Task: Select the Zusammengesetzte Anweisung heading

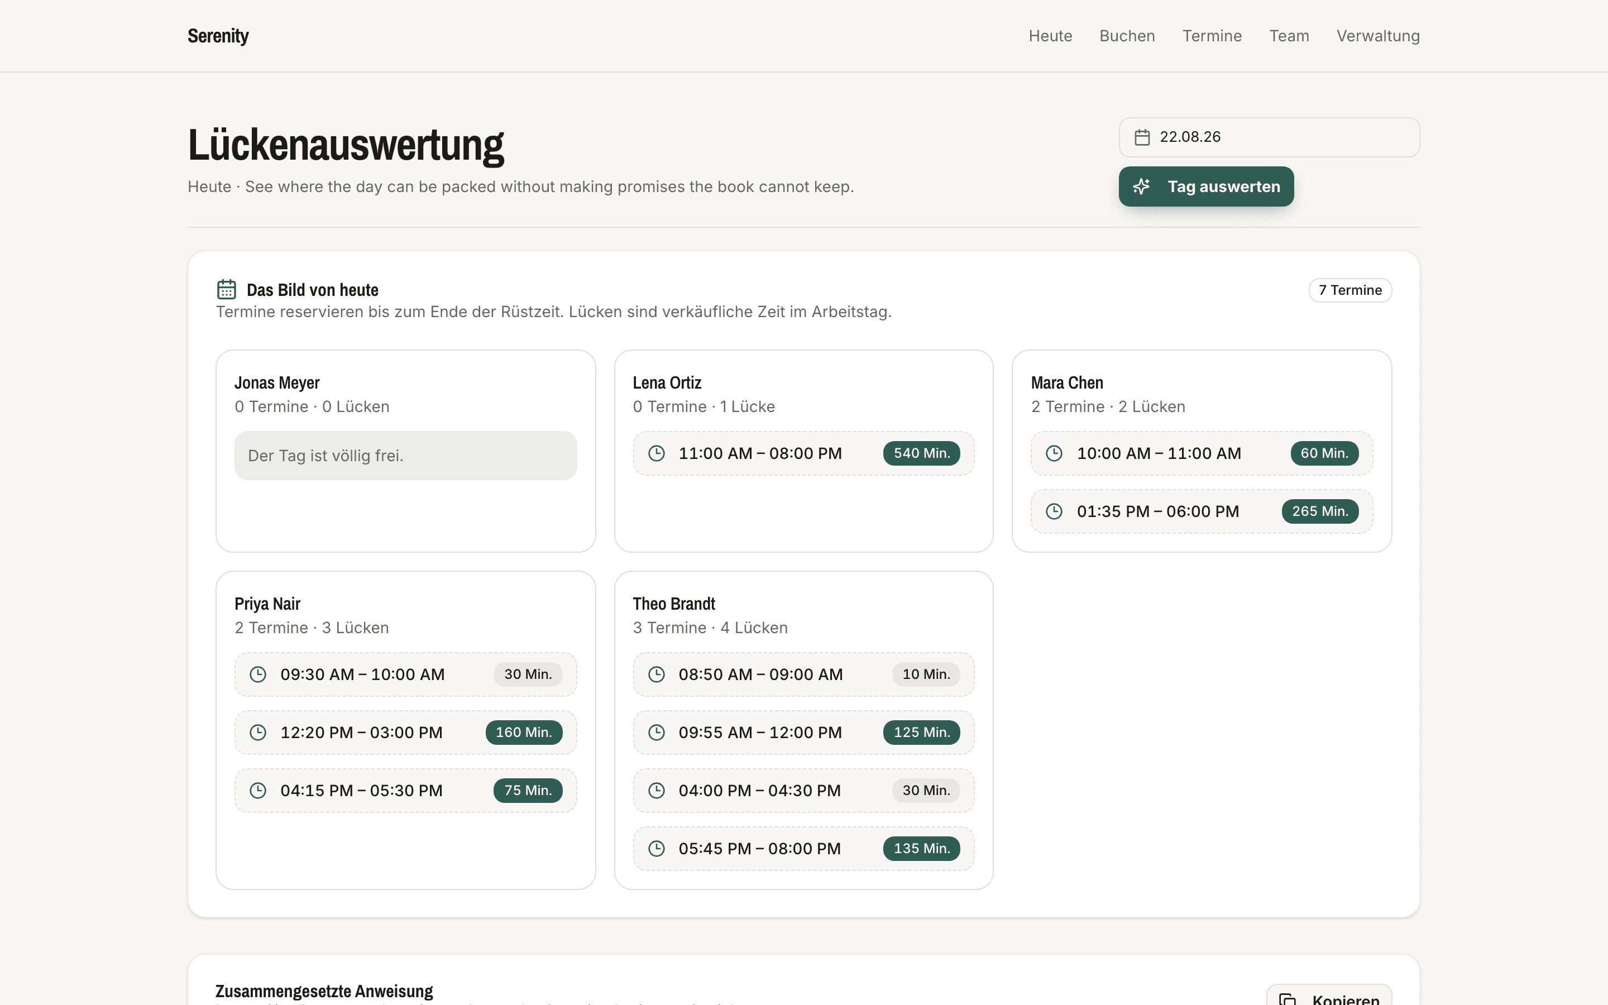Action: point(324,991)
